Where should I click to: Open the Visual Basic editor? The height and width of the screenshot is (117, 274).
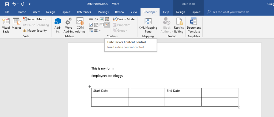pos(6,25)
